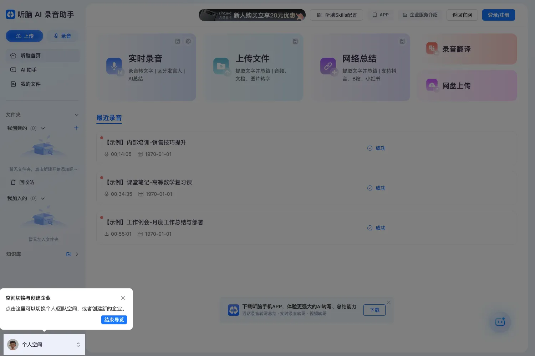Click the 返回官网 button
Viewport: 535px width, 356px height.
pos(462,15)
